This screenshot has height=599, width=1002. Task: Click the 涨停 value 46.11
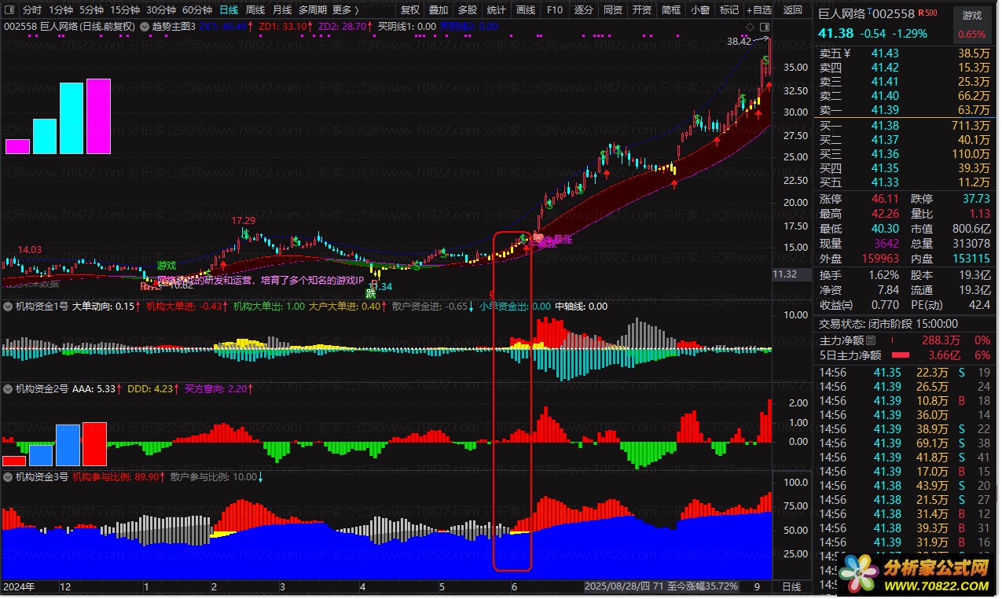[885, 199]
